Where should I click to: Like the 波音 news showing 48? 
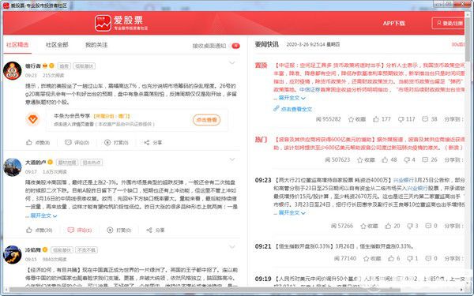click(385, 159)
